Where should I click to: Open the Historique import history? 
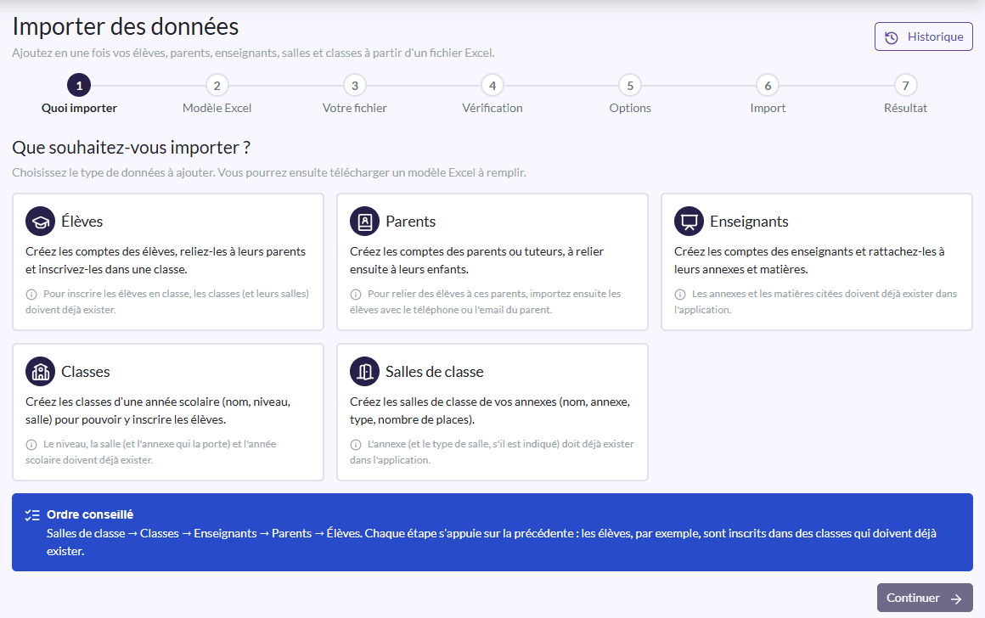[x=924, y=37]
